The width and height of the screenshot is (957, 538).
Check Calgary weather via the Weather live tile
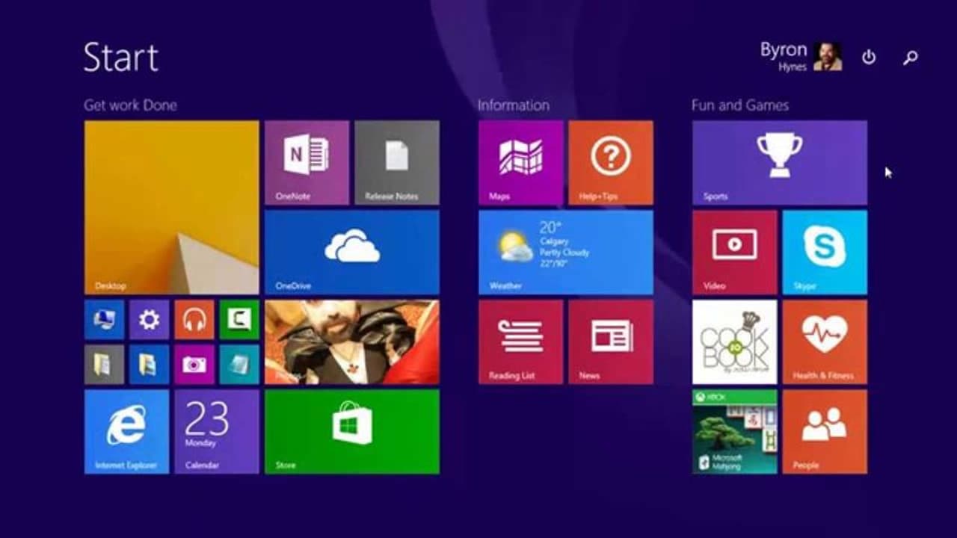tap(565, 252)
